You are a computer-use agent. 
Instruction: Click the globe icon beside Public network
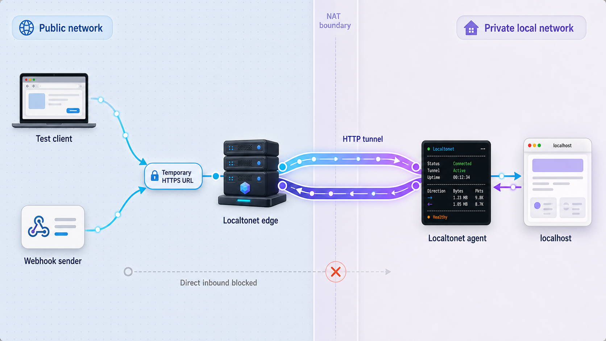[x=26, y=28]
